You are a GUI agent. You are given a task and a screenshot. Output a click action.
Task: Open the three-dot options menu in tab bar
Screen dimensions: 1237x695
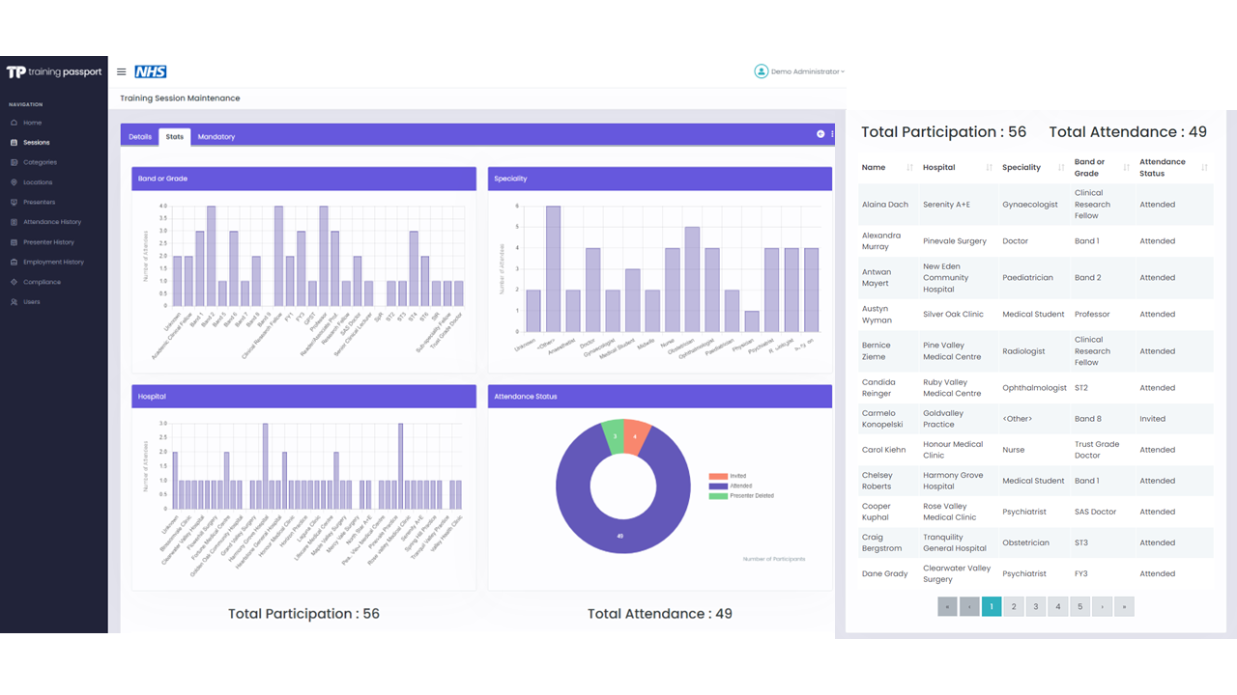click(832, 134)
